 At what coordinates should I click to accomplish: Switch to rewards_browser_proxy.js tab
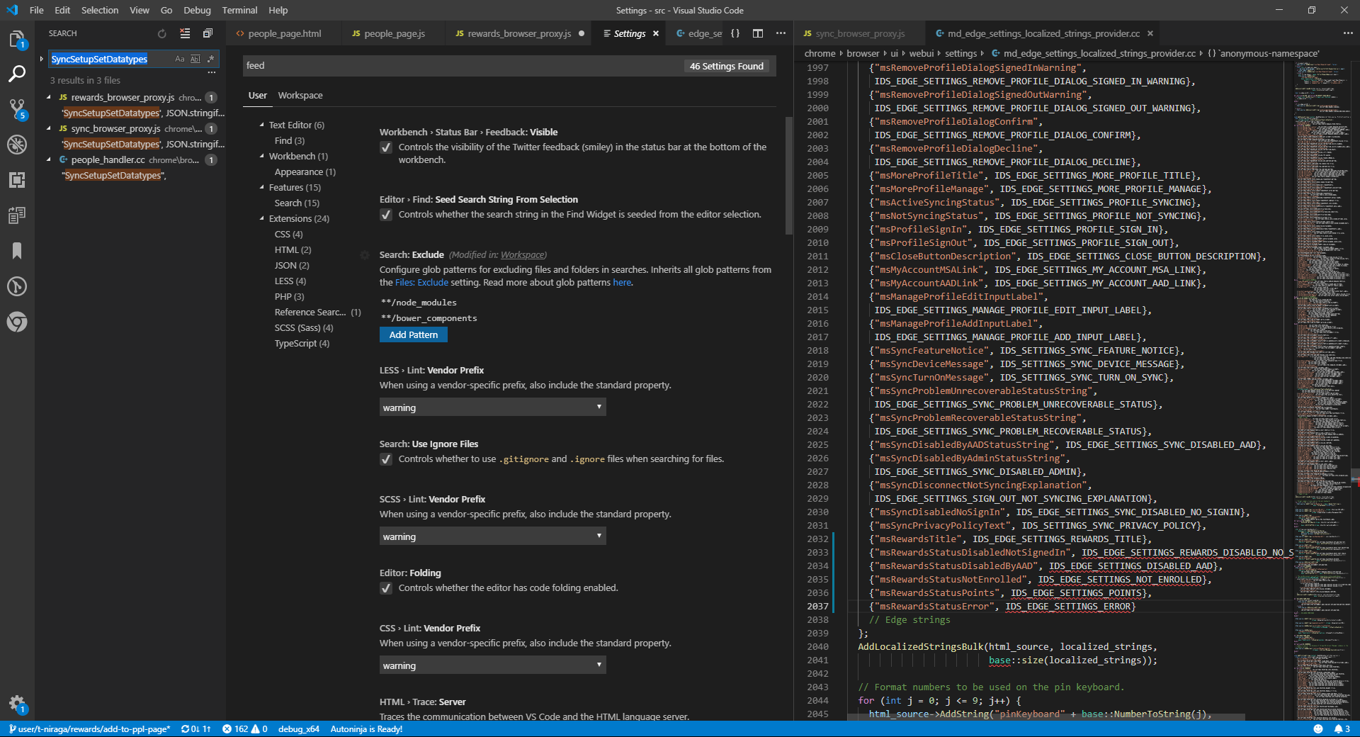point(519,33)
